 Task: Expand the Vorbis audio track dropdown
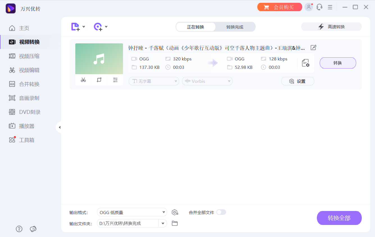[207, 81]
